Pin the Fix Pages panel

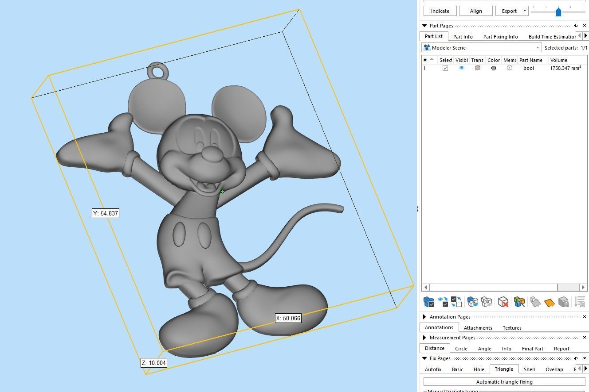coord(576,358)
